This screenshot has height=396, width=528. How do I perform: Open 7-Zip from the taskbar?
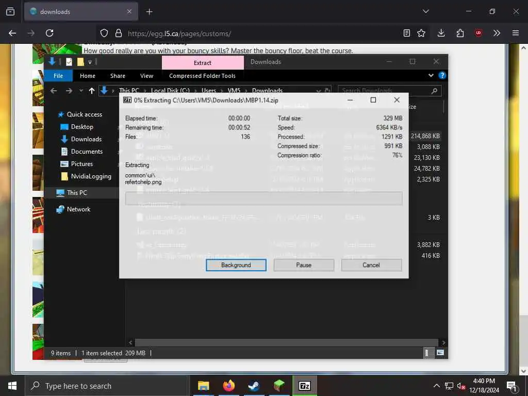pyautogui.click(x=304, y=386)
